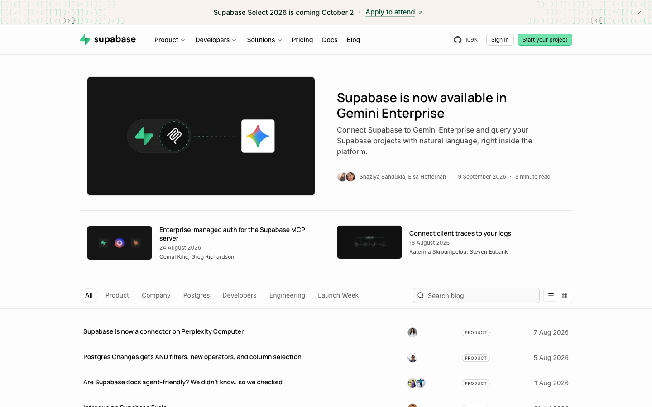Click the Supabase MCP server post thumbnail

coord(120,243)
